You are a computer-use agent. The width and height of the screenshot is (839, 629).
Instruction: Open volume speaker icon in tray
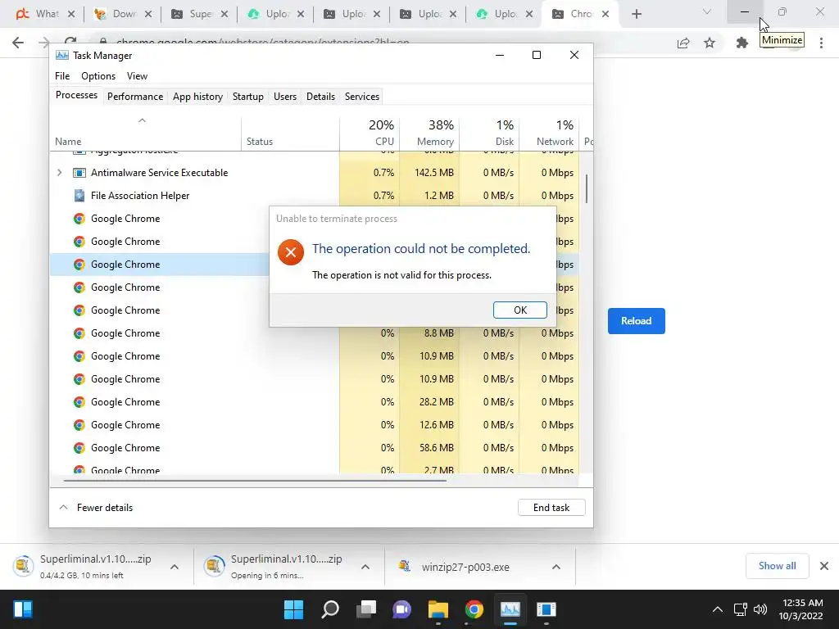760,609
